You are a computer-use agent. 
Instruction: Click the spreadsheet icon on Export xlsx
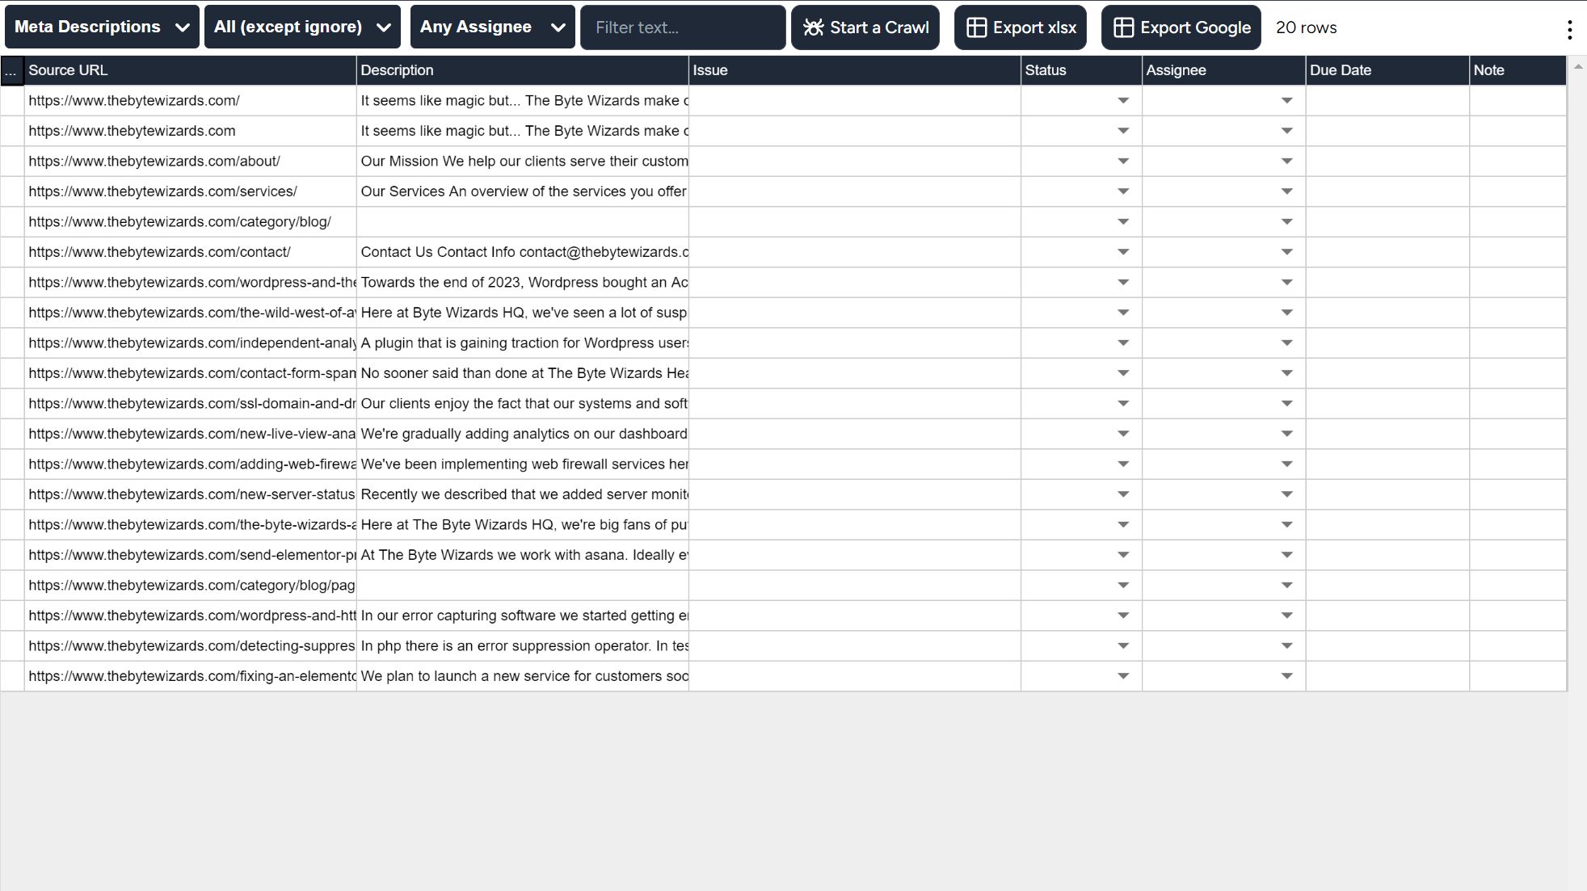click(x=976, y=27)
